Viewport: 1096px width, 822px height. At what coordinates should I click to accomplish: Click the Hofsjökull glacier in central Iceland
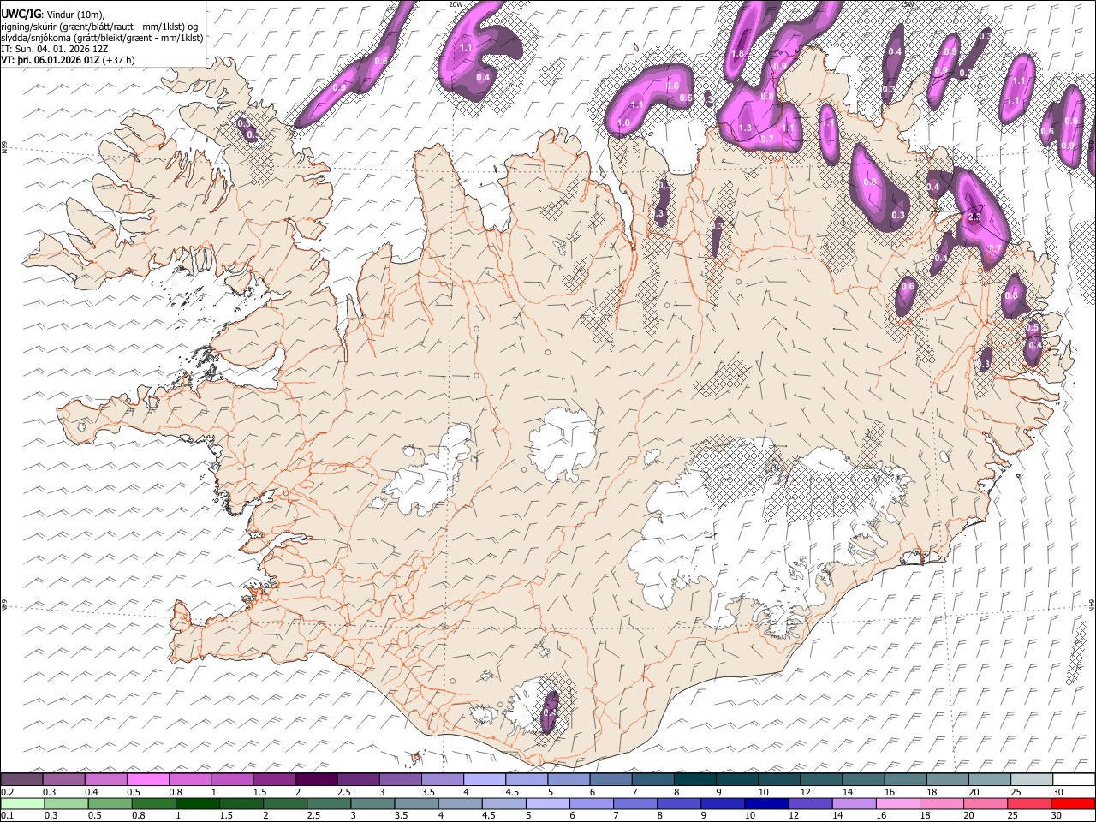[563, 444]
